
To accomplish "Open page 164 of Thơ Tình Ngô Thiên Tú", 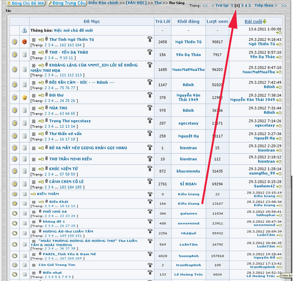I will [78, 45].
